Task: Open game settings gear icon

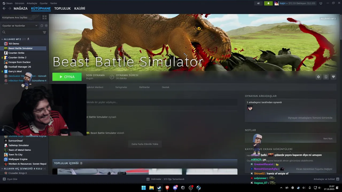Action: [318, 77]
